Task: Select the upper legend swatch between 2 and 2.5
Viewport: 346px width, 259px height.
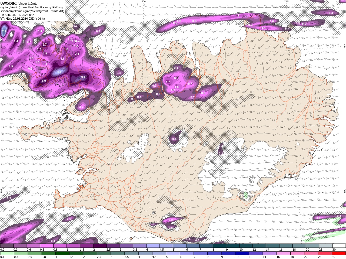Action: coord(100,246)
